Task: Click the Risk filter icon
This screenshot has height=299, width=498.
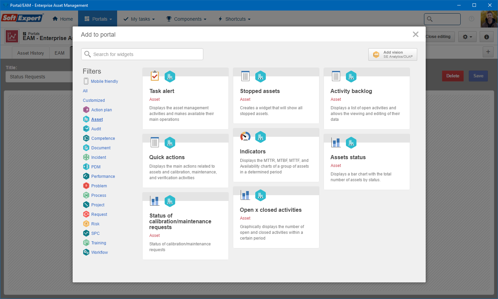Action: (86, 224)
